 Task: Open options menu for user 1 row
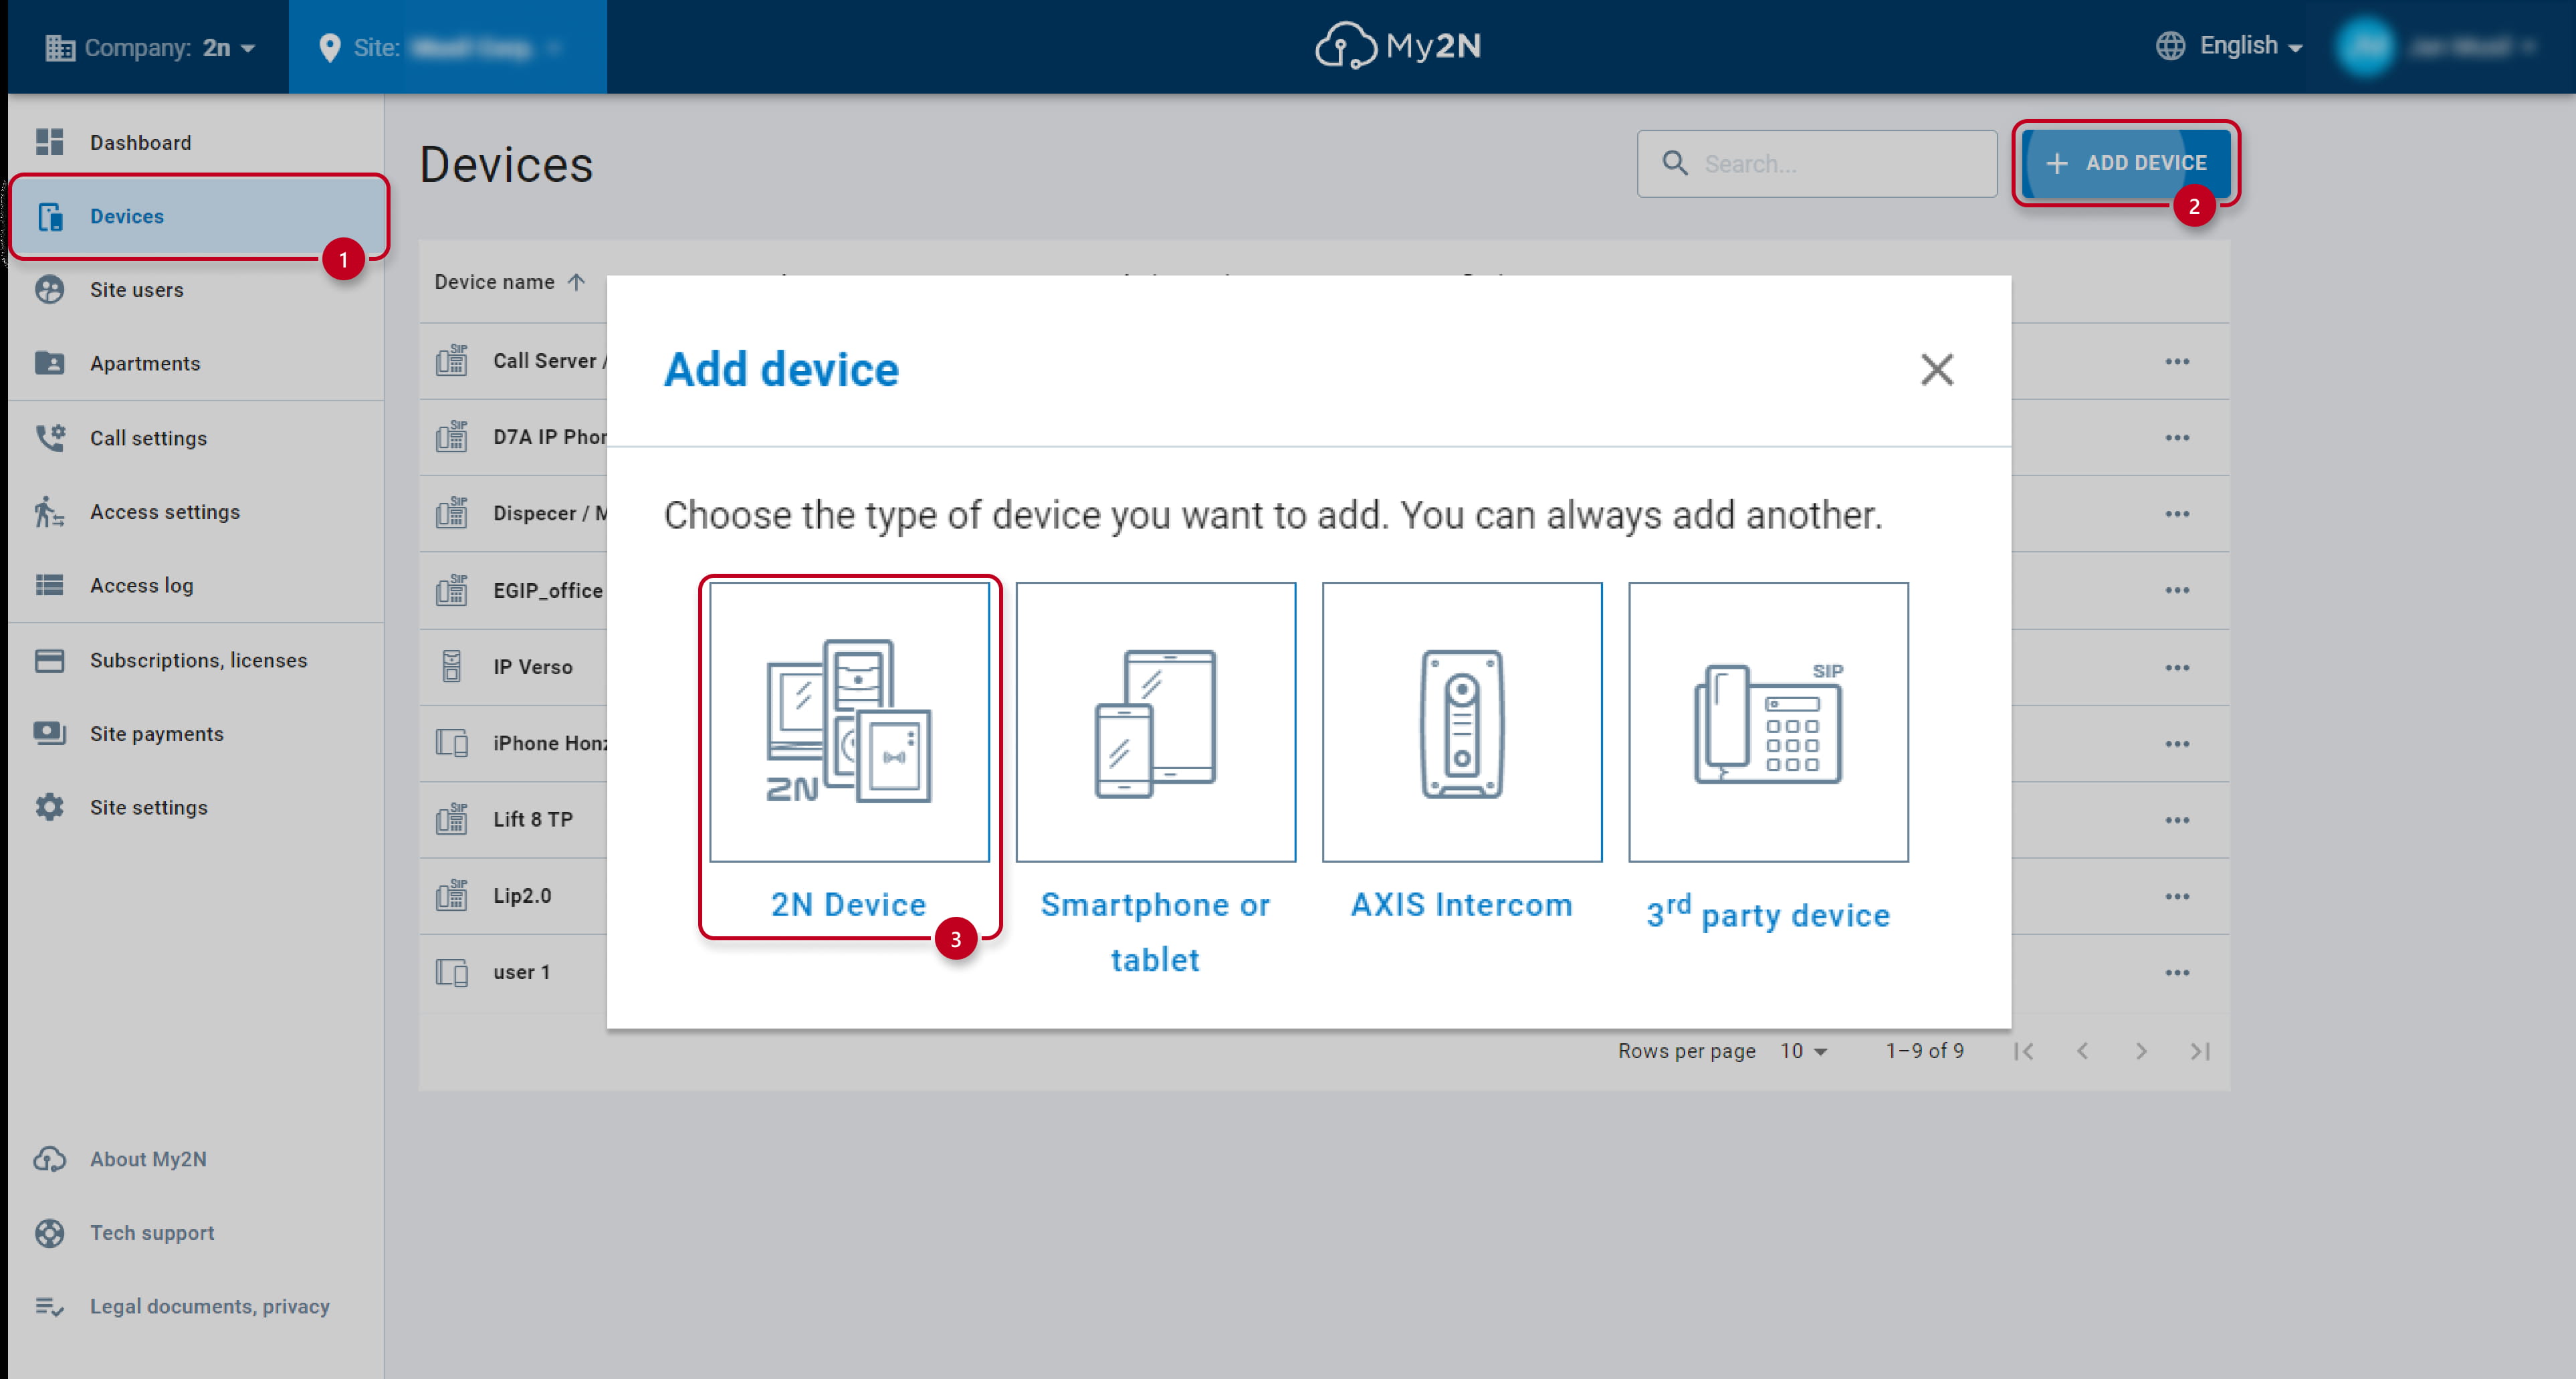click(2177, 972)
